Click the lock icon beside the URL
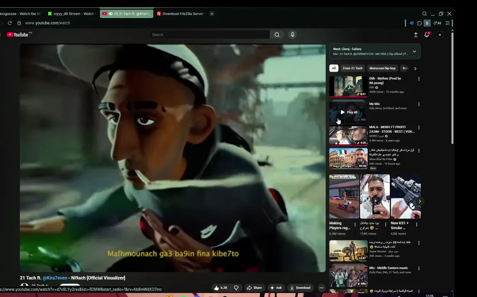Image resolution: width=477 pixels, height=297 pixels. [x=19, y=23]
